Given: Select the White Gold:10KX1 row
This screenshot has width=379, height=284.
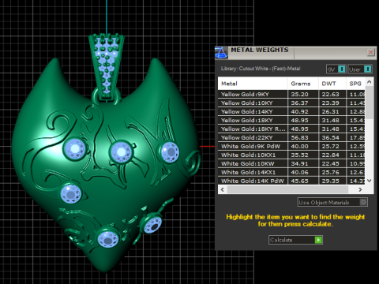Looking at the screenshot, I should coord(291,155).
